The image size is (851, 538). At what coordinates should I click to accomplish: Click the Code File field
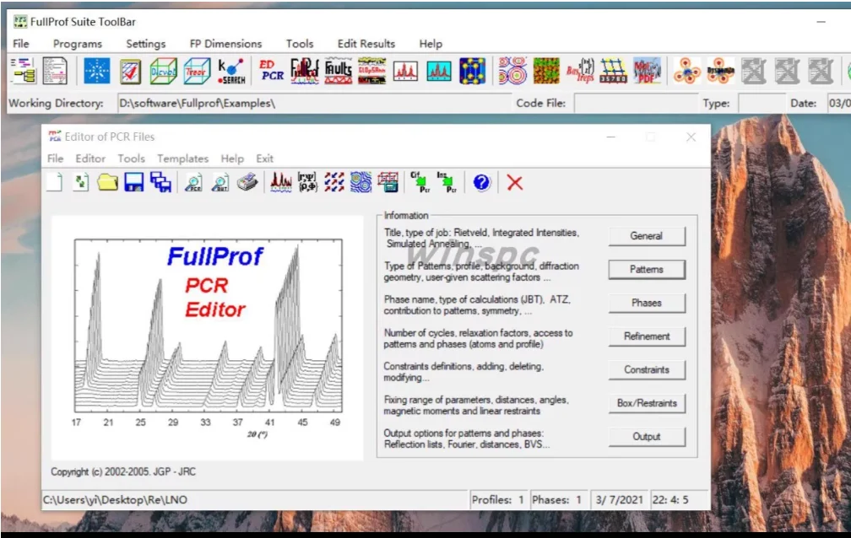tap(636, 103)
